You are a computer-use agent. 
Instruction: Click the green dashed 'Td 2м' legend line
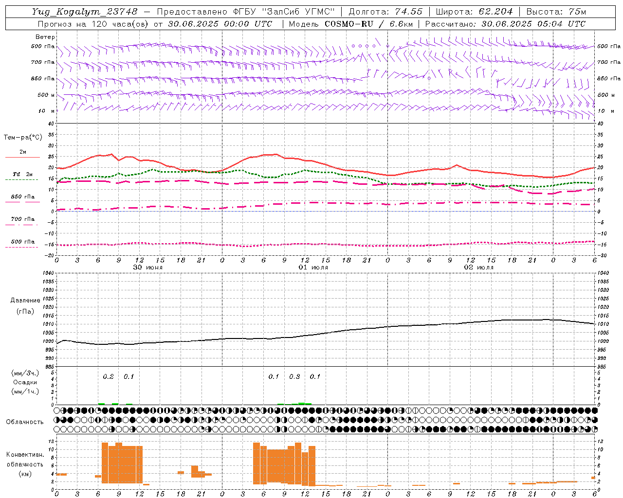pyautogui.click(x=22, y=180)
